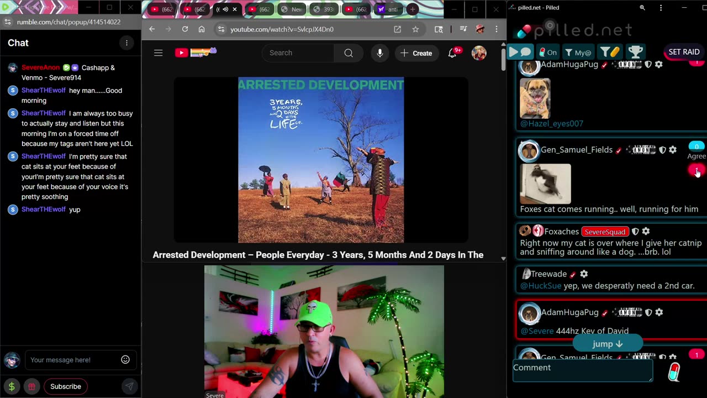Open the YouTube account avatar menu
The width and height of the screenshot is (707, 398).
tap(479, 53)
